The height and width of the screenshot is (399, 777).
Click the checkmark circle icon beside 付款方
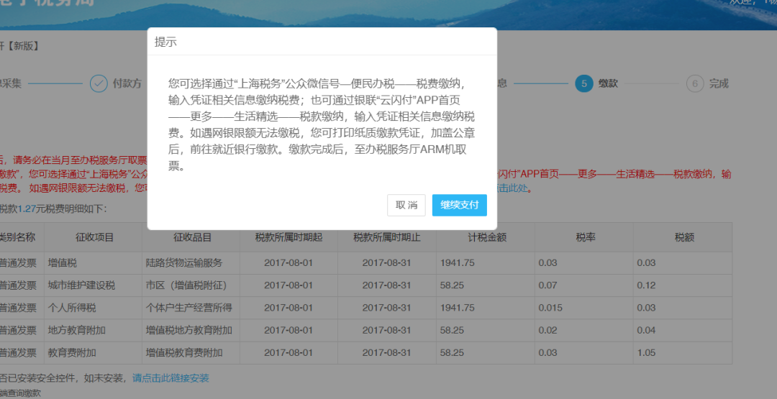pyautogui.click(x=99, y=83)
